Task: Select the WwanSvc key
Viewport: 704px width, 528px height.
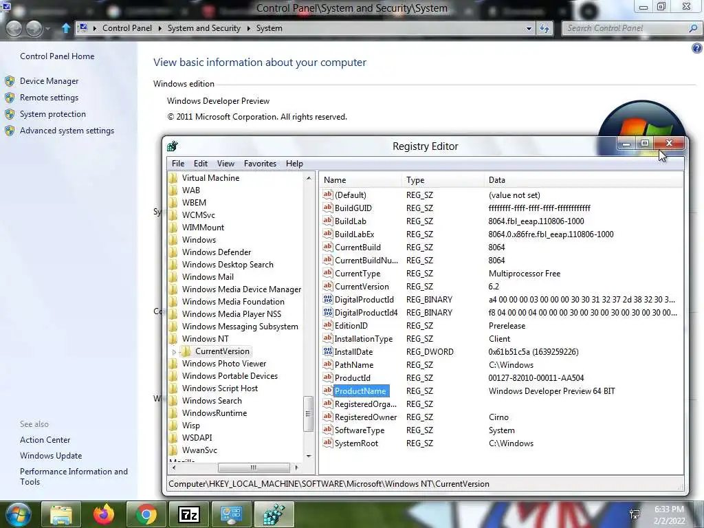Action: [199, 450]
